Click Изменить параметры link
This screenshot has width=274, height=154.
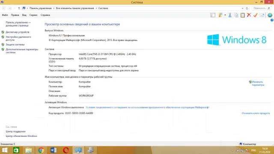(x=258, y=83)
